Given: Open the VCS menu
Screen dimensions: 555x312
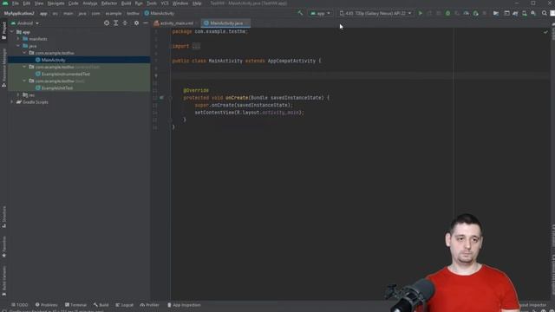Looking at the screenshot, I should 165,3.
